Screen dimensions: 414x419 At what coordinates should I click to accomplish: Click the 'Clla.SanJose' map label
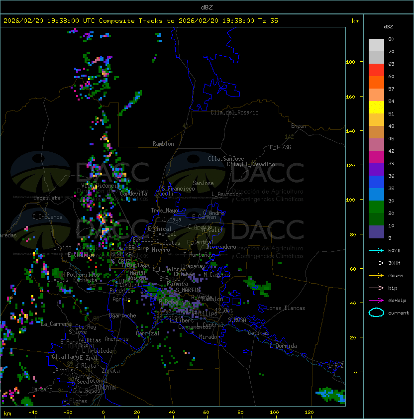tap(226, 159)
